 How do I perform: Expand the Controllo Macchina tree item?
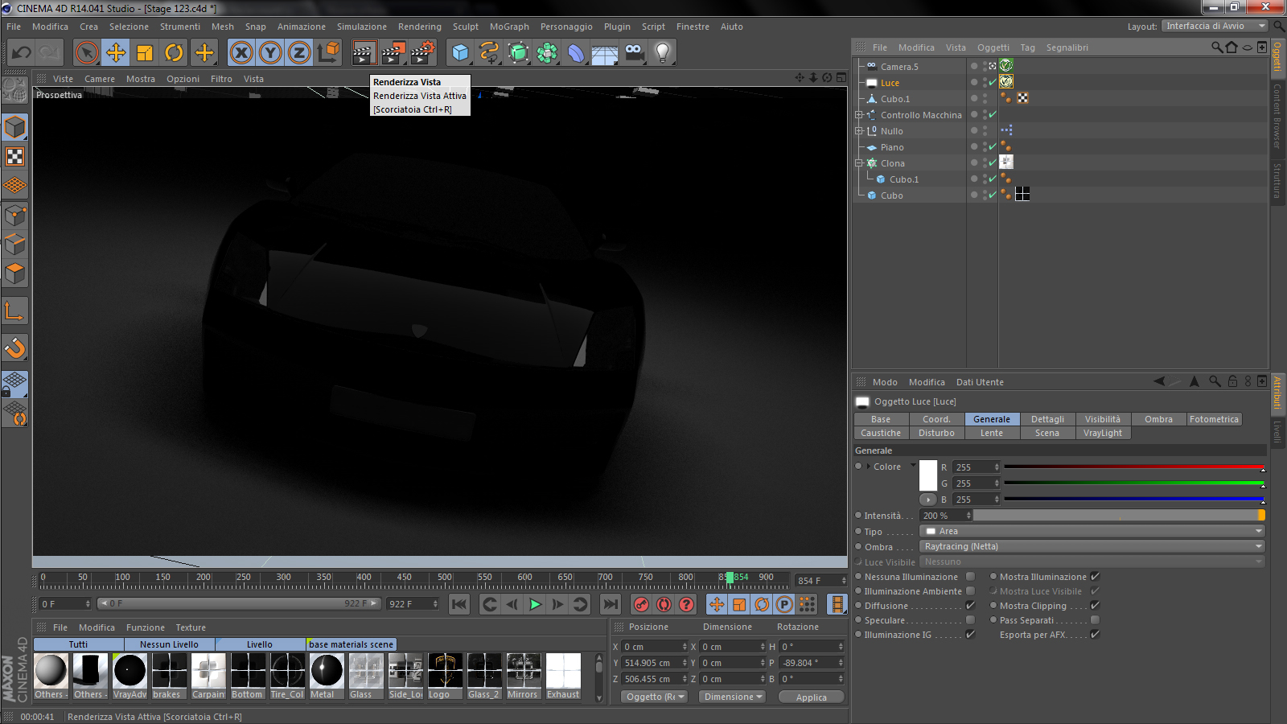pos(858,115)
